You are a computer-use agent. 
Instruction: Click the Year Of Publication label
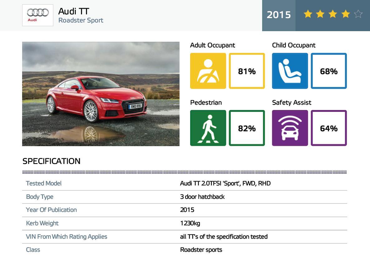[51, 210]
